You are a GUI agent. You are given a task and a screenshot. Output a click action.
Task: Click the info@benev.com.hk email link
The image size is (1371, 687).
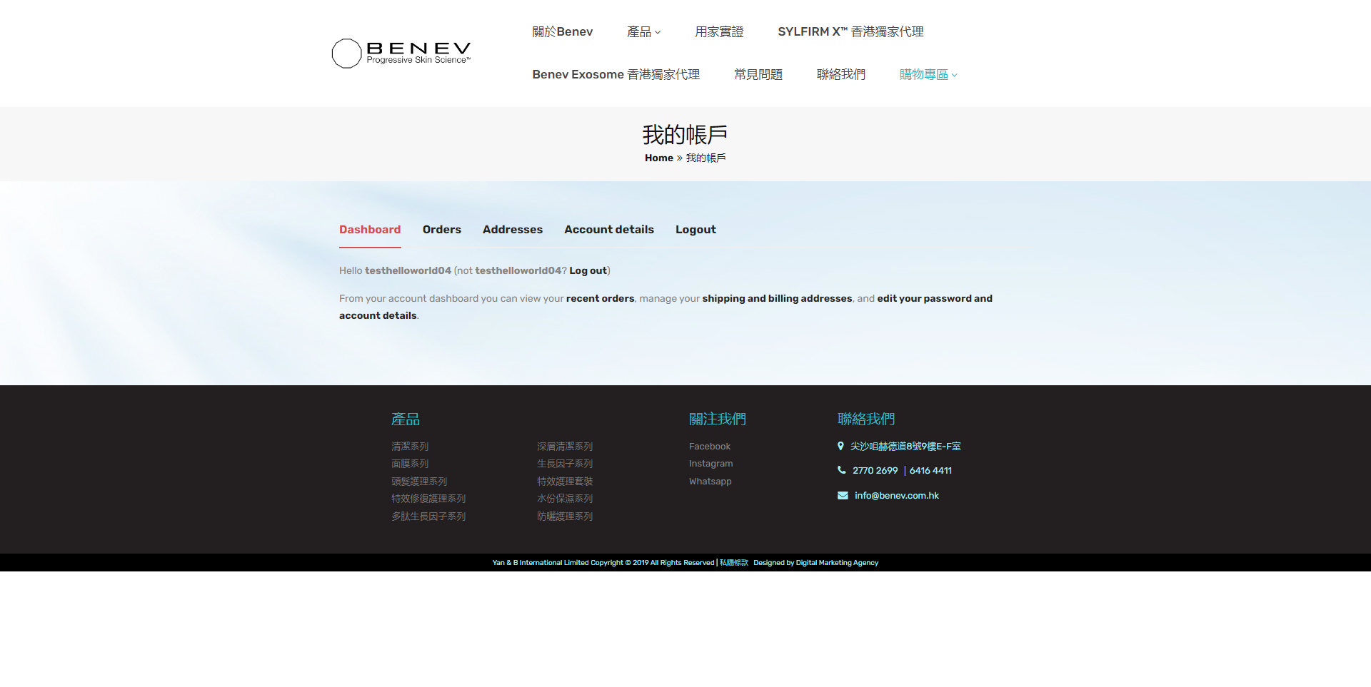click(x=896, y=496)
